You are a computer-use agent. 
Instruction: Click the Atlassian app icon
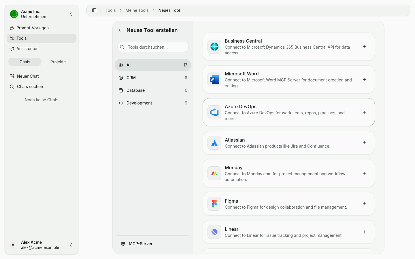click(214, 143)
